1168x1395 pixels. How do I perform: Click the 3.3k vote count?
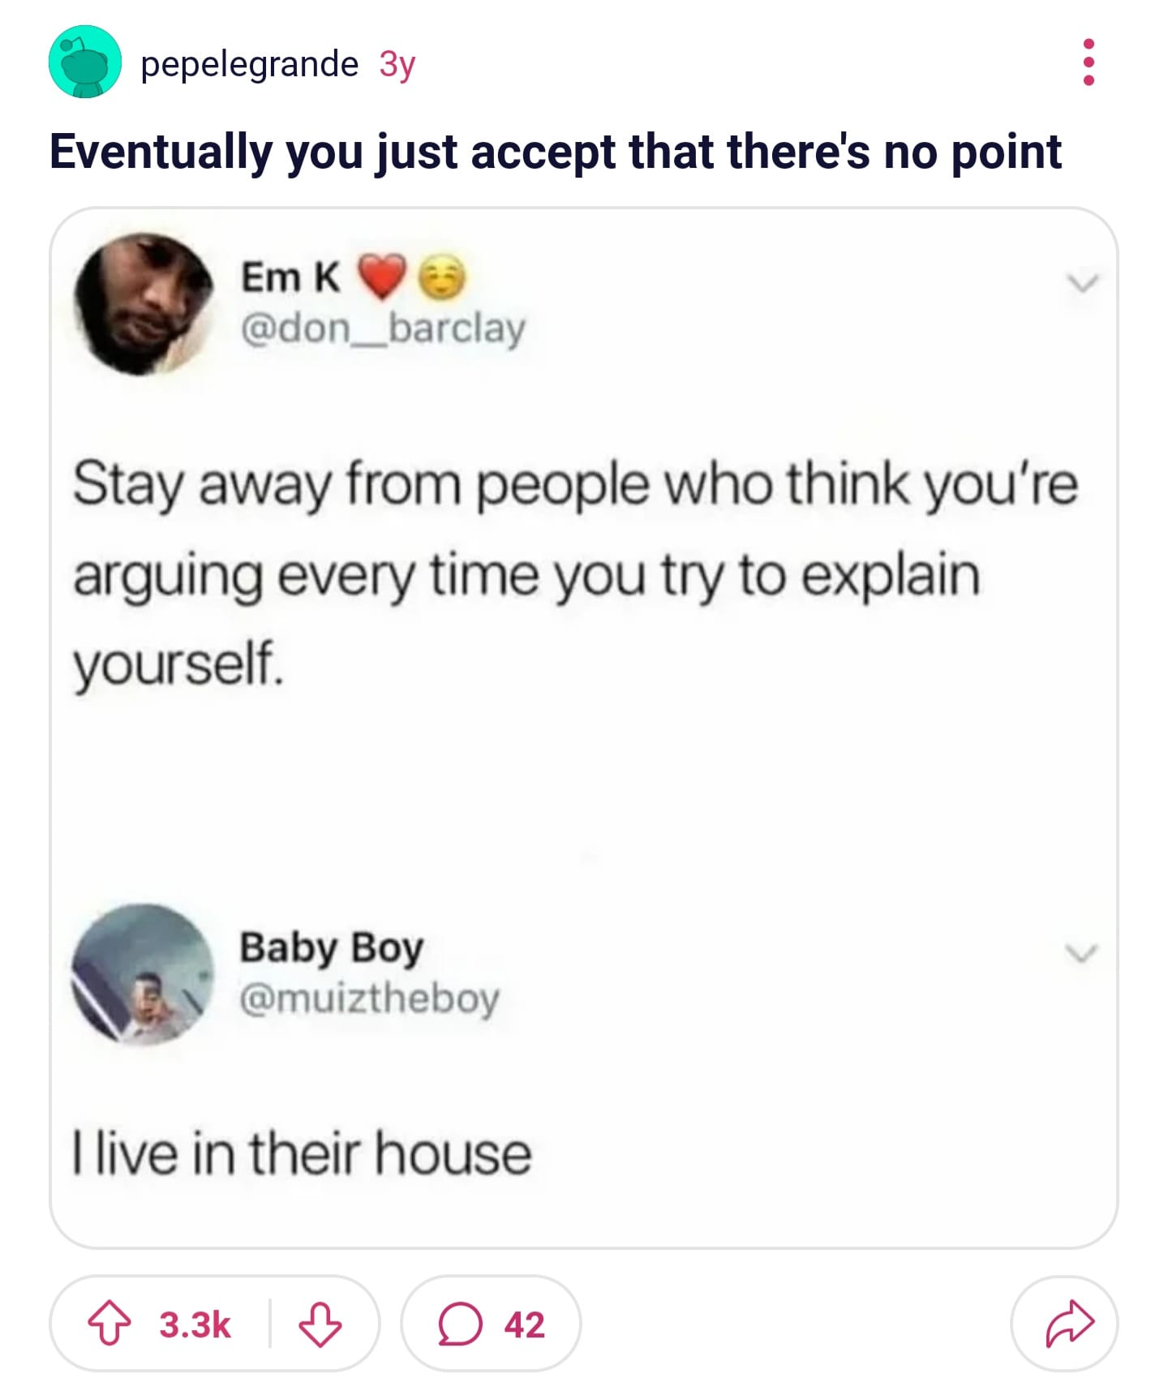195,1325
